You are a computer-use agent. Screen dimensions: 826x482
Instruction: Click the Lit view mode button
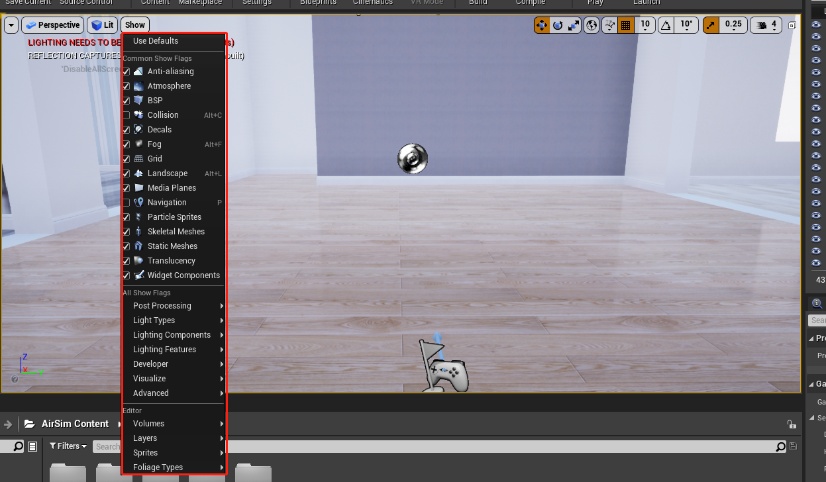103,25
